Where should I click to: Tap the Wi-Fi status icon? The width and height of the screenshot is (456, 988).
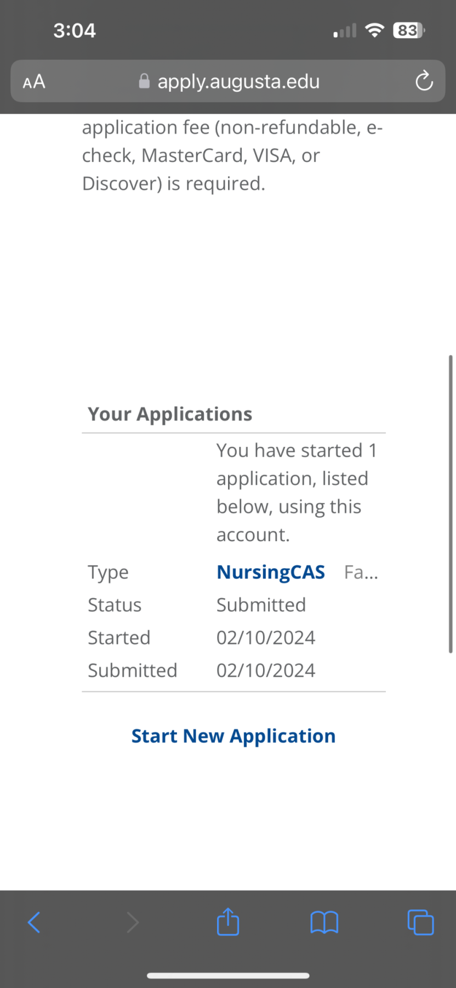point(375,30)
